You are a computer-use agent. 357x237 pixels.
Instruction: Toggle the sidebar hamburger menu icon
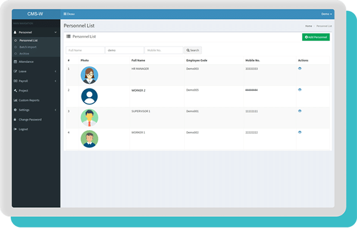[x=65, y=14]
